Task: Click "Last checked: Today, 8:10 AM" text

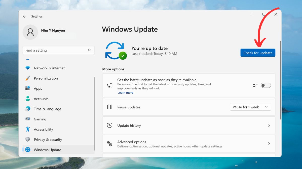Action: click(154, 54)
